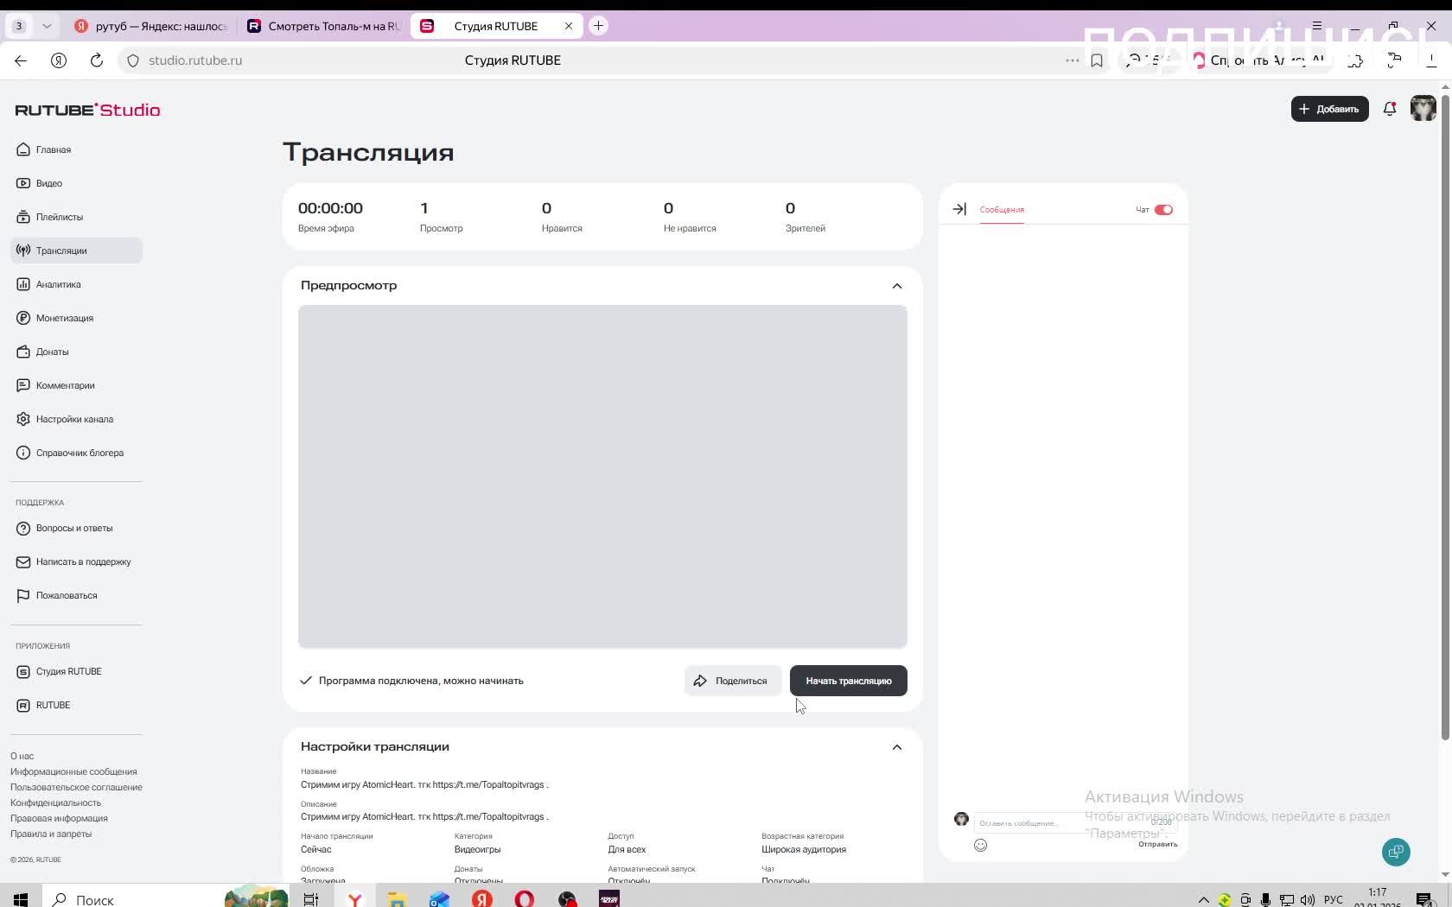Click the Настройки канала gear icon
The height and width of the screenshot is (907, 1452).
[23, 419]
